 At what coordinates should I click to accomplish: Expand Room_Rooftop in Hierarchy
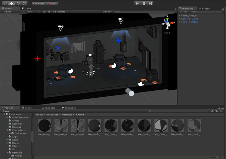point(179,22)
